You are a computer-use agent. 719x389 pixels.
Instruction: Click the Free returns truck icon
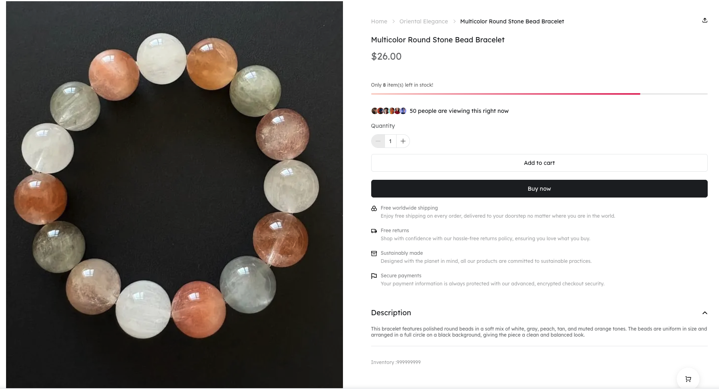pyautogui.click(x=374, y=231)
